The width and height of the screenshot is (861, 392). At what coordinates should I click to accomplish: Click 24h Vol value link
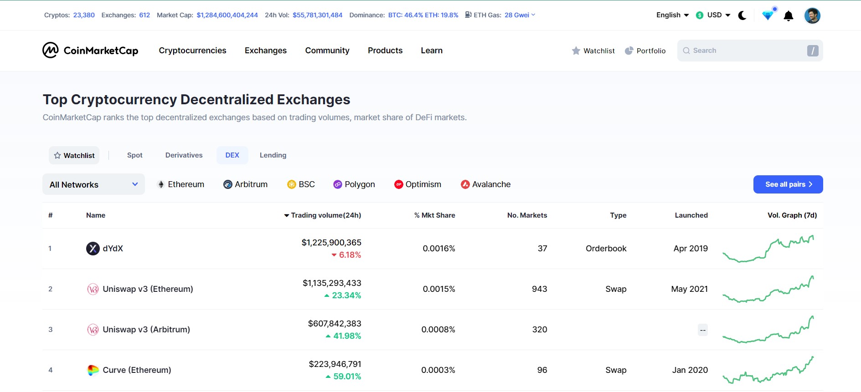pos(317,15)
